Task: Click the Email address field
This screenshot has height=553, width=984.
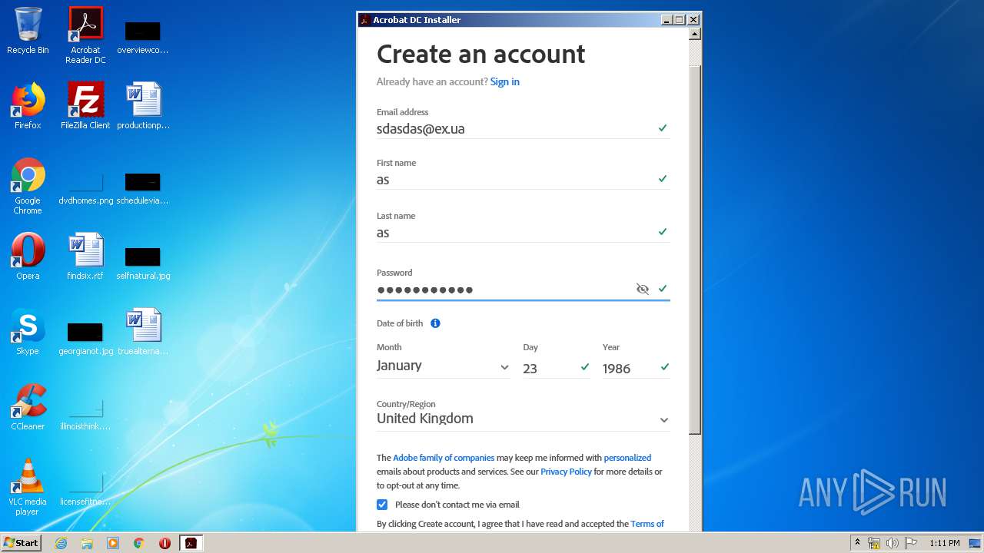Action: click(x=523, y=129)
